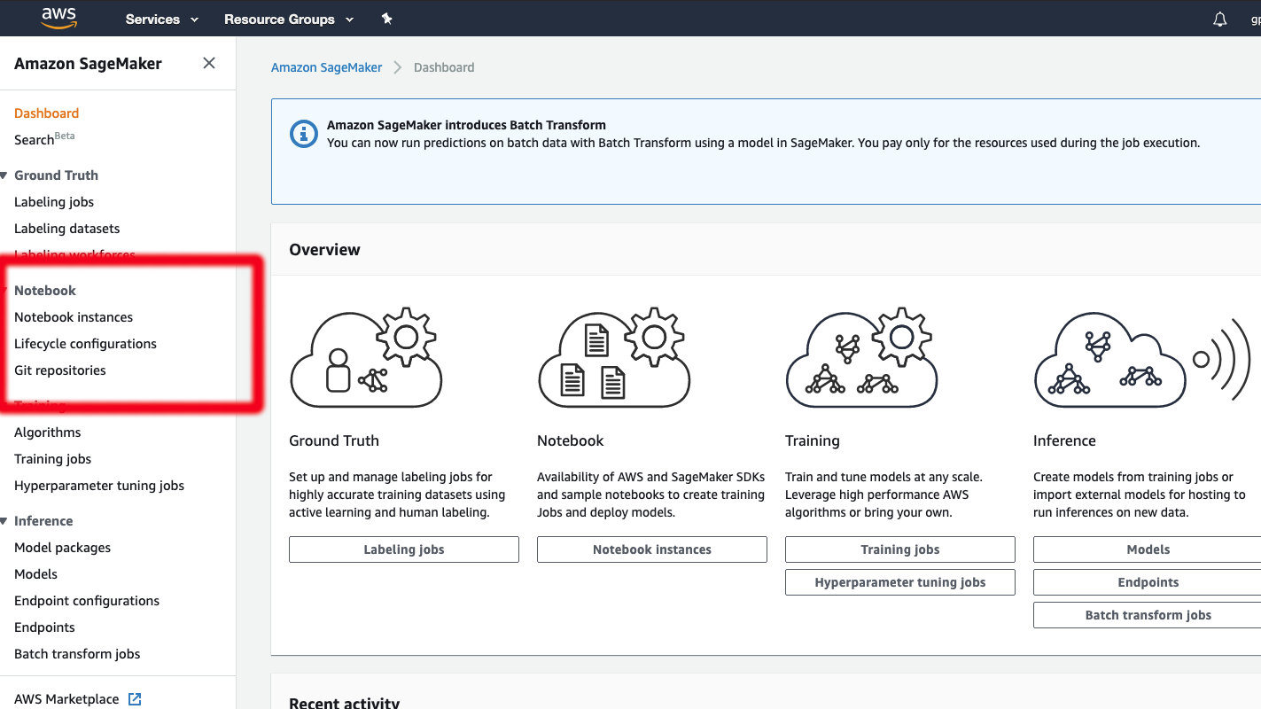Open Batch transform jobs in the sidebar
Screen dimensions: 1261x709
[77, 654]
